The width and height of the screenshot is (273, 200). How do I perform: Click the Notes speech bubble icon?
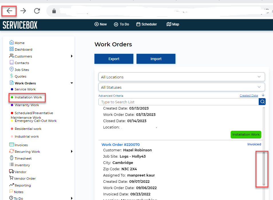(x=11, y=191)
